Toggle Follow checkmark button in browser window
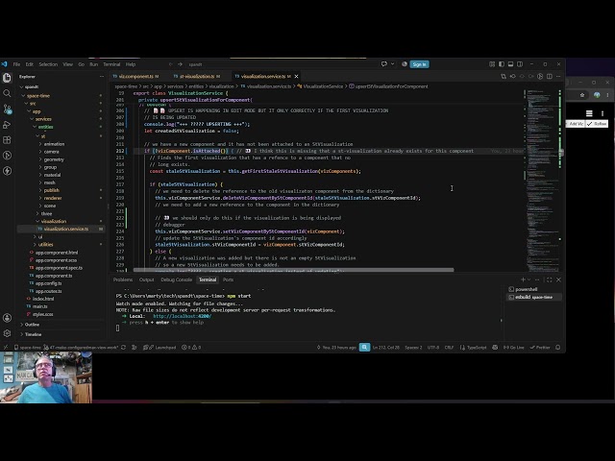This screenshot has width=615, height=461. coord(597,124)
